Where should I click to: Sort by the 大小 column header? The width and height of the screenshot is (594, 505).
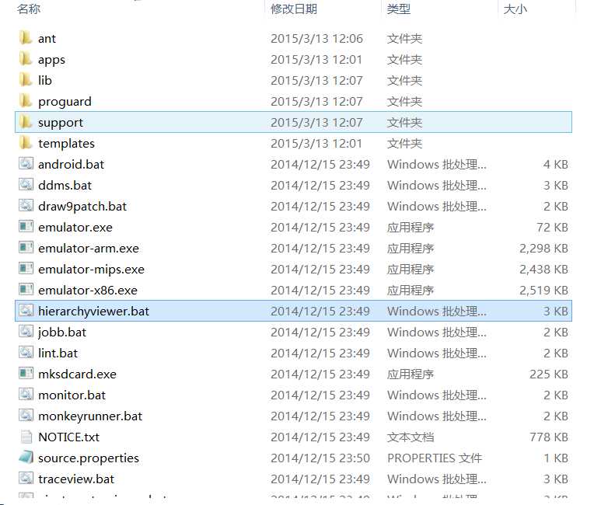point(515,9)
